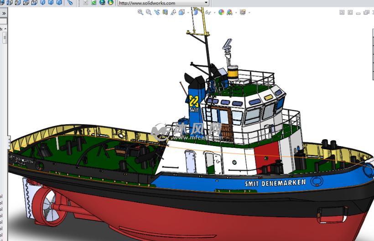The image size is (374, 241).
Task: Open the Display Style dropdown arrow
Action: coord(201,12)
